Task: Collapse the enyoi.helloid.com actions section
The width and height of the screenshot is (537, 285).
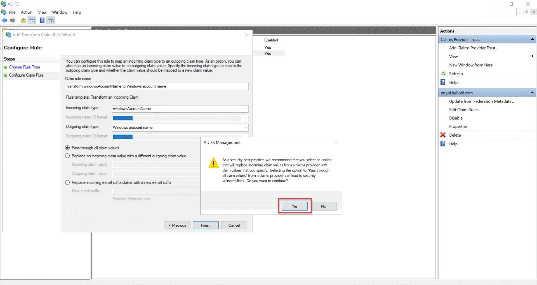Action: coord(532,93)
